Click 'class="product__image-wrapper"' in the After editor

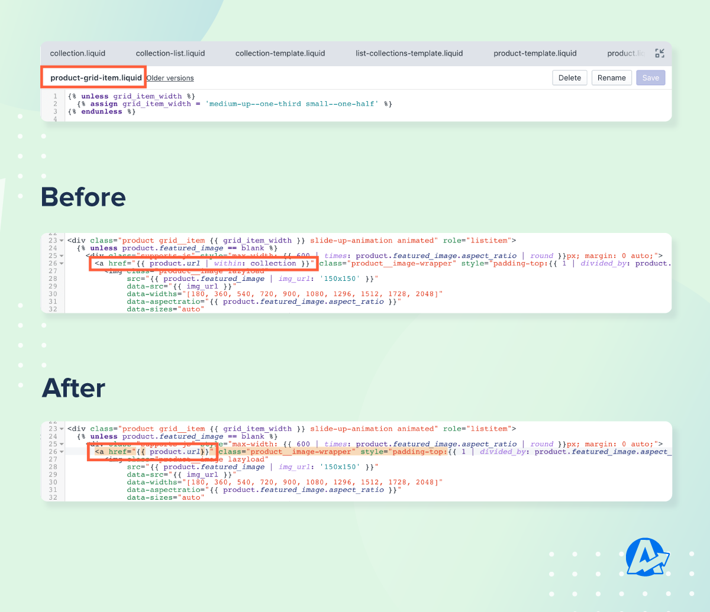[287, 452]
